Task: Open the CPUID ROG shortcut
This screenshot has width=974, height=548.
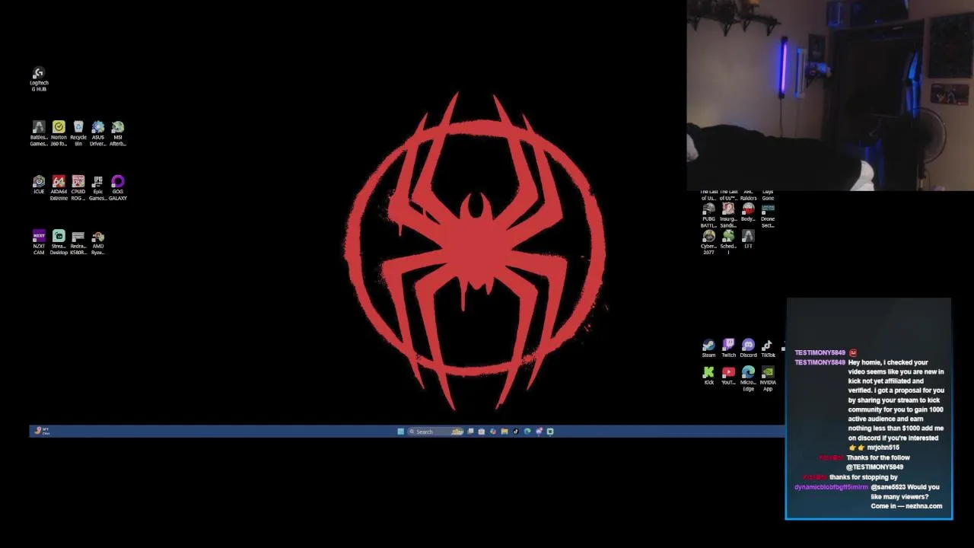Action: 78,188
